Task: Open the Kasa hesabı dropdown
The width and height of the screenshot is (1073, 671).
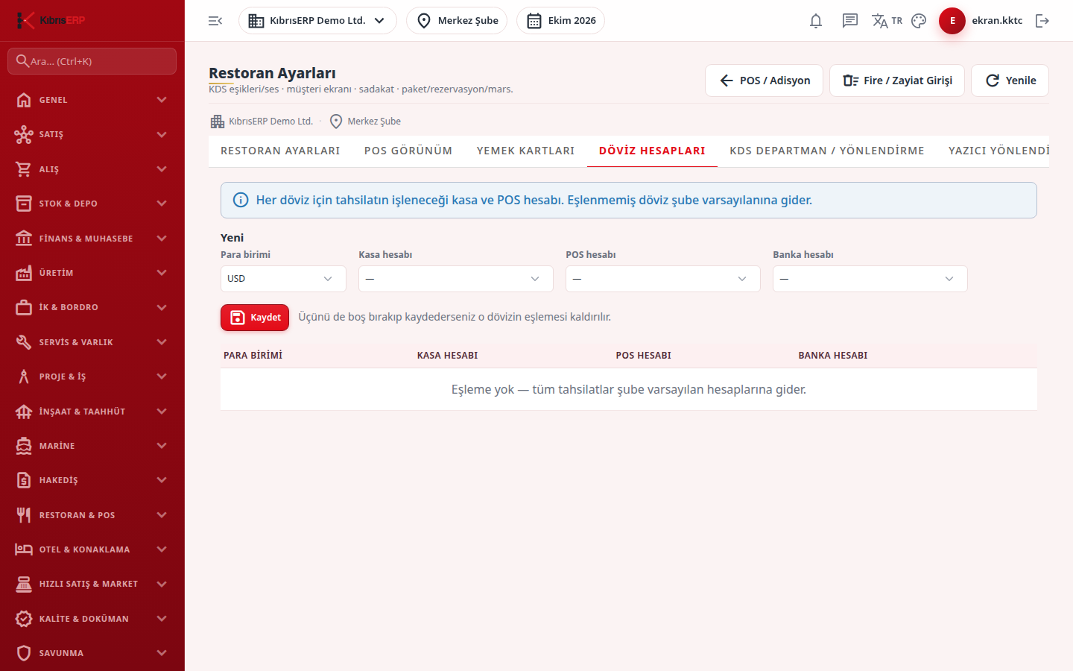Action: [456, 279]
